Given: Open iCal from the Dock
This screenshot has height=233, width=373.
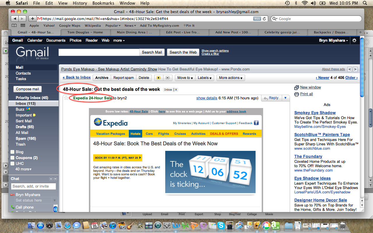Looking at the screenshot, I should click(94, 225).
